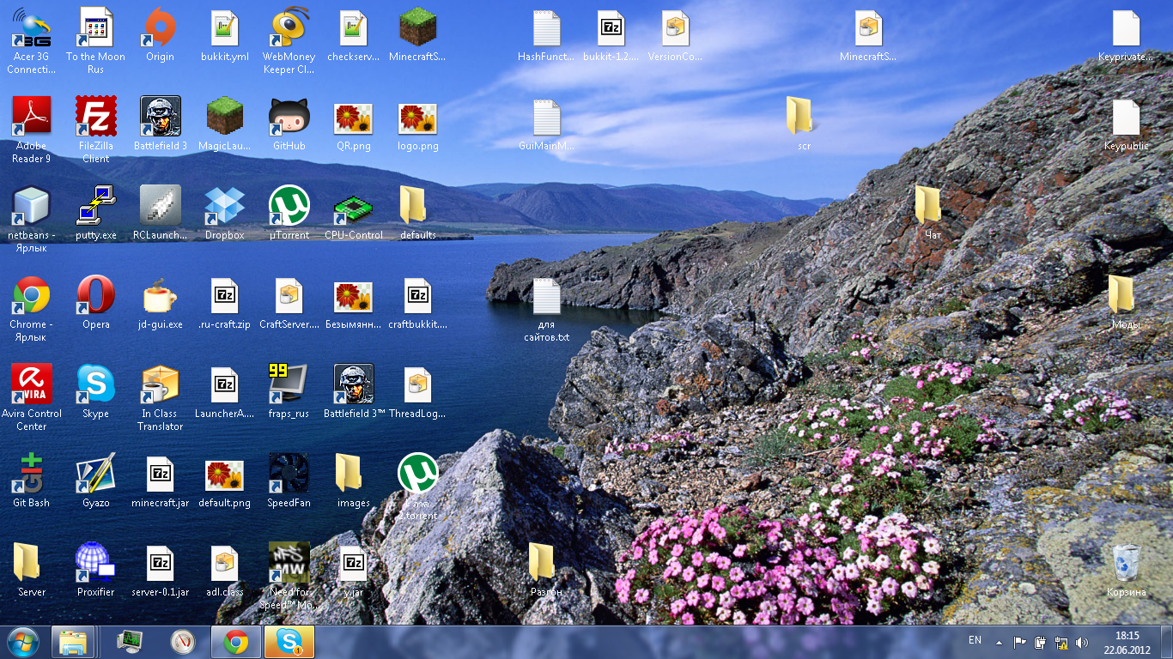This screenshot has width=1173, height=659.
Task: Switch to Chrome on the taskbar
Action: 236,642
